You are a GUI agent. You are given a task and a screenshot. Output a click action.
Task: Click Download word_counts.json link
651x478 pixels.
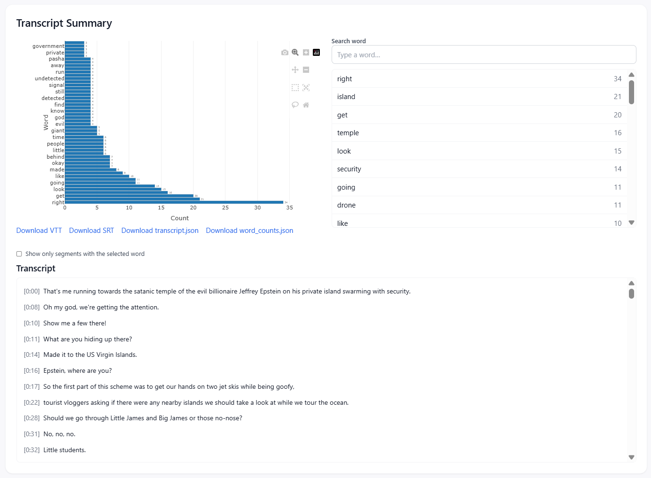249,231
